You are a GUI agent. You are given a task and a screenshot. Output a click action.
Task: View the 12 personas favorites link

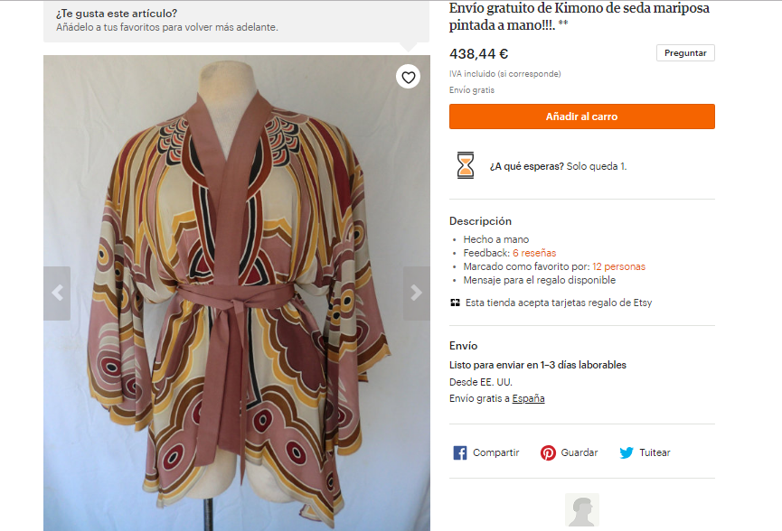(618, 266)
